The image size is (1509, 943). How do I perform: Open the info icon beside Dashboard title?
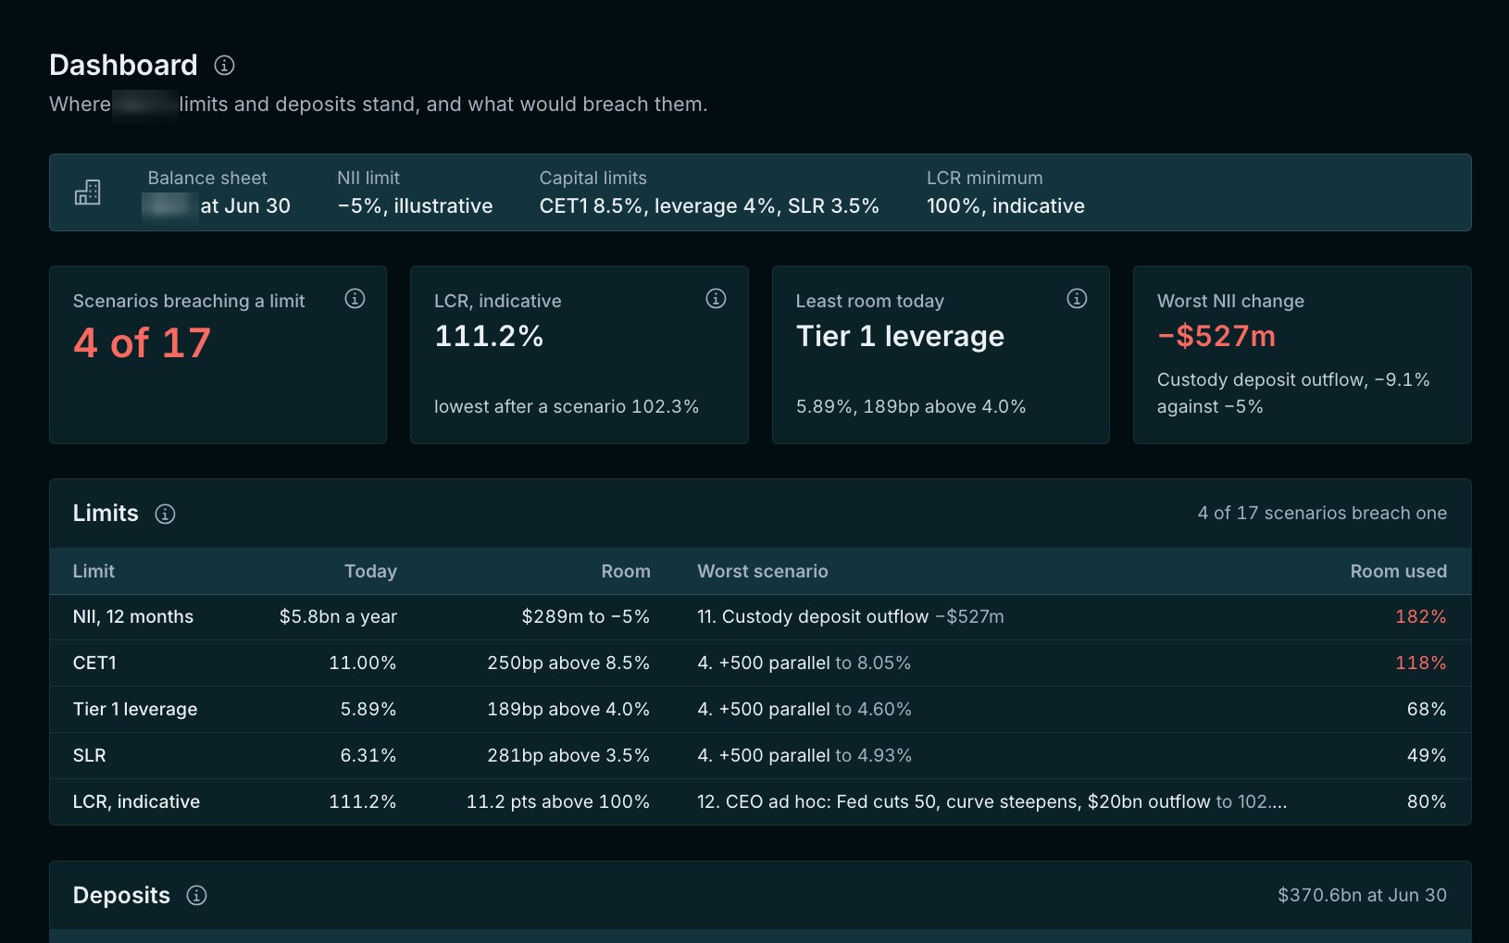pyautogui.click(x=224, y=65)
